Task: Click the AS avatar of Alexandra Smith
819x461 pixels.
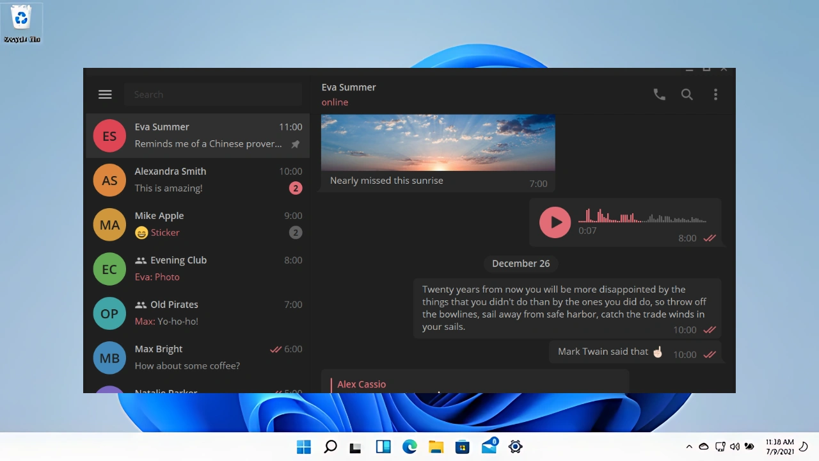Action: pos(109,180)
